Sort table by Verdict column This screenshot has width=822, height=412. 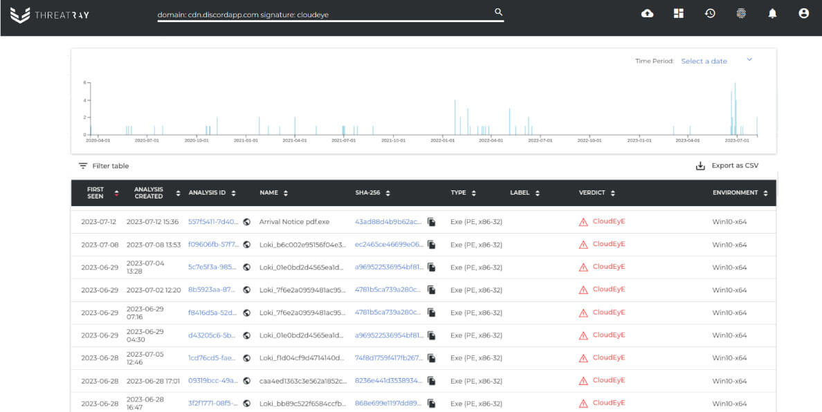pos(613,193)
